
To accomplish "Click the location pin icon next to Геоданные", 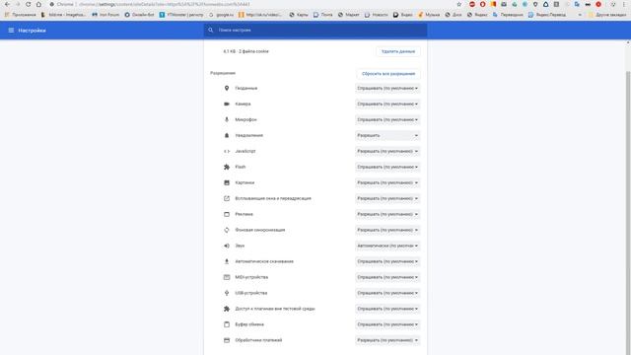I will [227, 88].
